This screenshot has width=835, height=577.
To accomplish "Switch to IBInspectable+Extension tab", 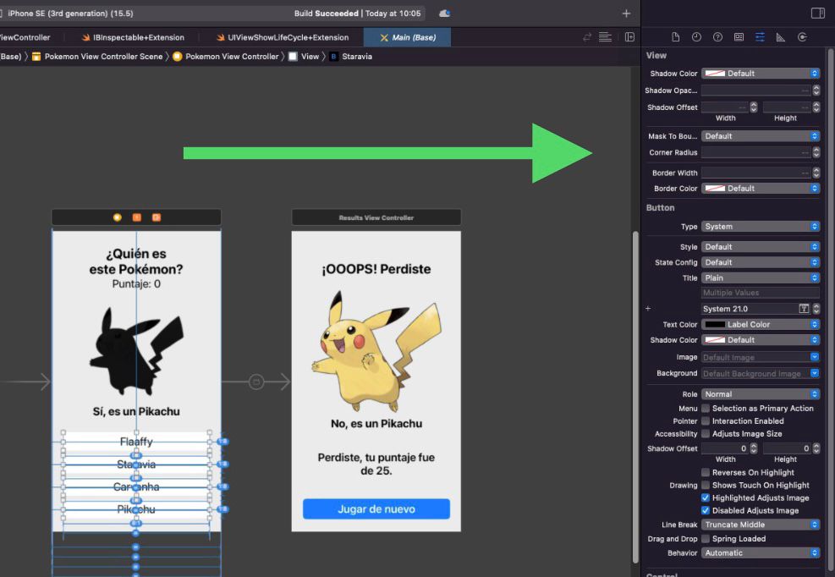I will [133, 37].
